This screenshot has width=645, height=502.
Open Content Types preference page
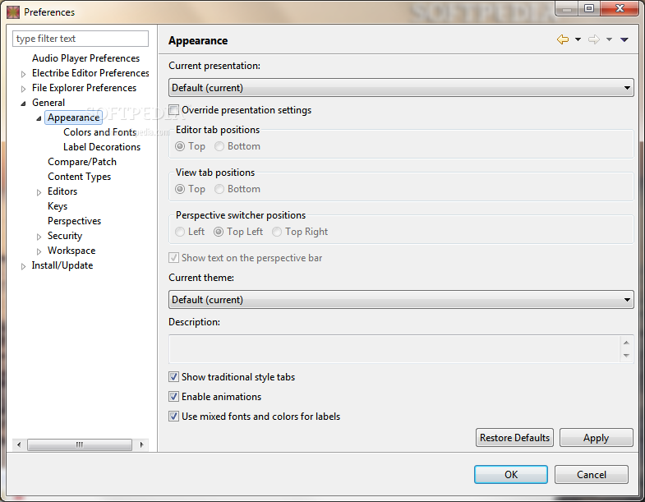[x=79, y=177]
